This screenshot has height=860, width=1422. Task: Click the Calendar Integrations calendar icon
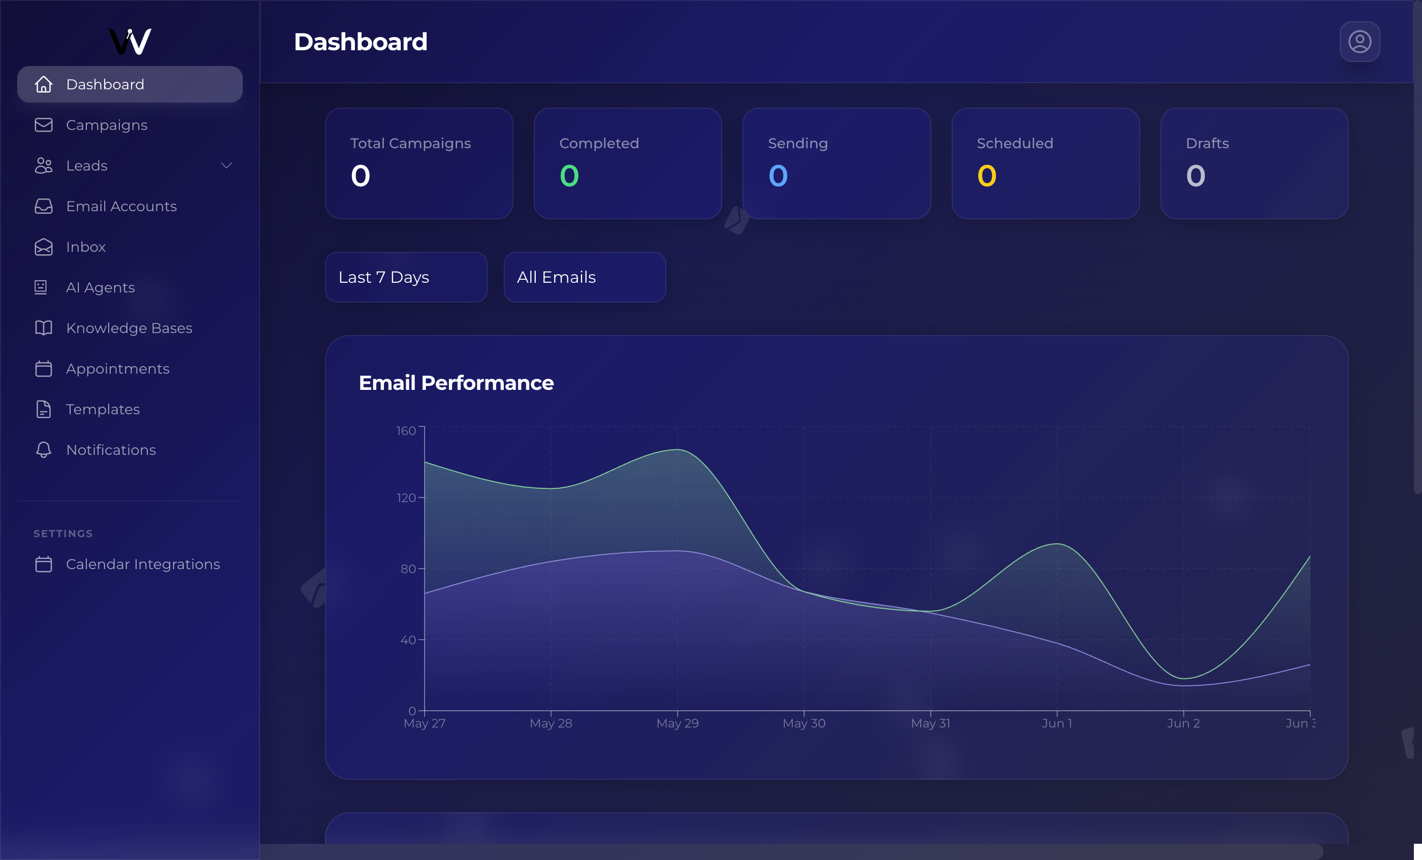tap(43, 564)
